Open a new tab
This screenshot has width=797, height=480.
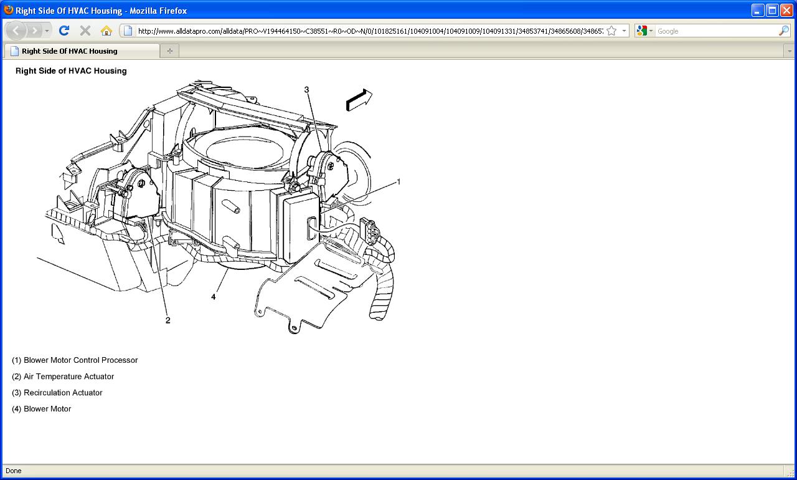coord(169,51)
